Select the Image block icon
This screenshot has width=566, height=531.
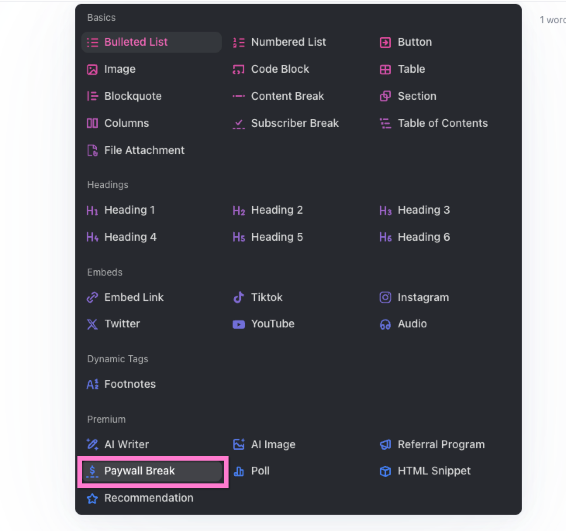click(x=92, y=69)
